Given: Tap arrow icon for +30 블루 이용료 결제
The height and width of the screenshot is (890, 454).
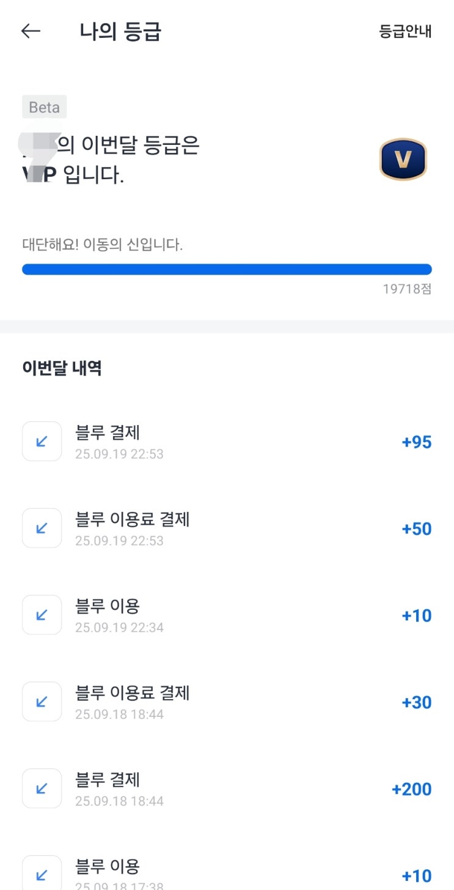Looking at the screenshot, I should (x=42, y=702).
